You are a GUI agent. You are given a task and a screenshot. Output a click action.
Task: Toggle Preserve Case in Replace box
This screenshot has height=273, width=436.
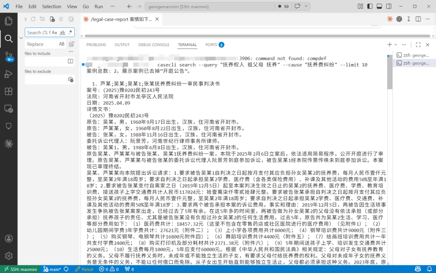[x=62, y=44]
